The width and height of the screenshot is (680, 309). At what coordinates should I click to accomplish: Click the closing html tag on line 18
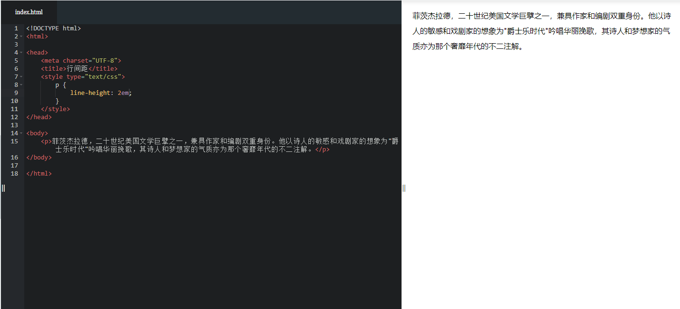(x=39, y=173)
